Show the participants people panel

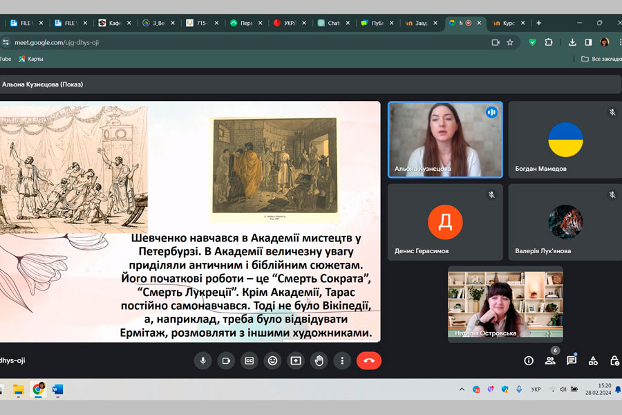550,360
